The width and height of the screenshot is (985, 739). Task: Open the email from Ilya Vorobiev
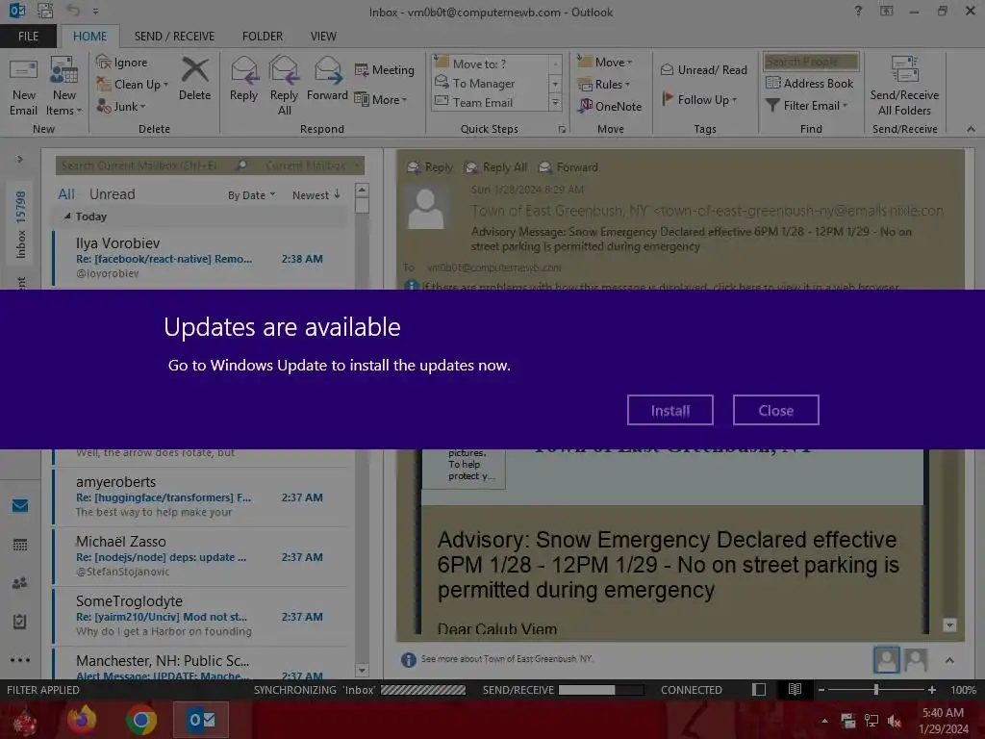200,258
